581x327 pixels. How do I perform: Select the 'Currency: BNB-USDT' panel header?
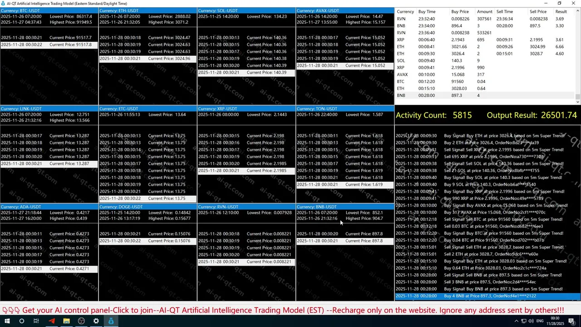coord(345,207)
